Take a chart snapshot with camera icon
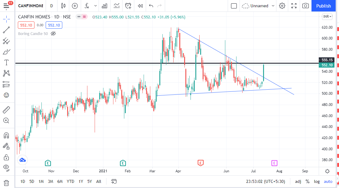The width and height of the screenshot is (339, 188). pos(306,6)
